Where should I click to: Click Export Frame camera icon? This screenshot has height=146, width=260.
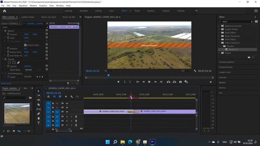click(180, 82)
